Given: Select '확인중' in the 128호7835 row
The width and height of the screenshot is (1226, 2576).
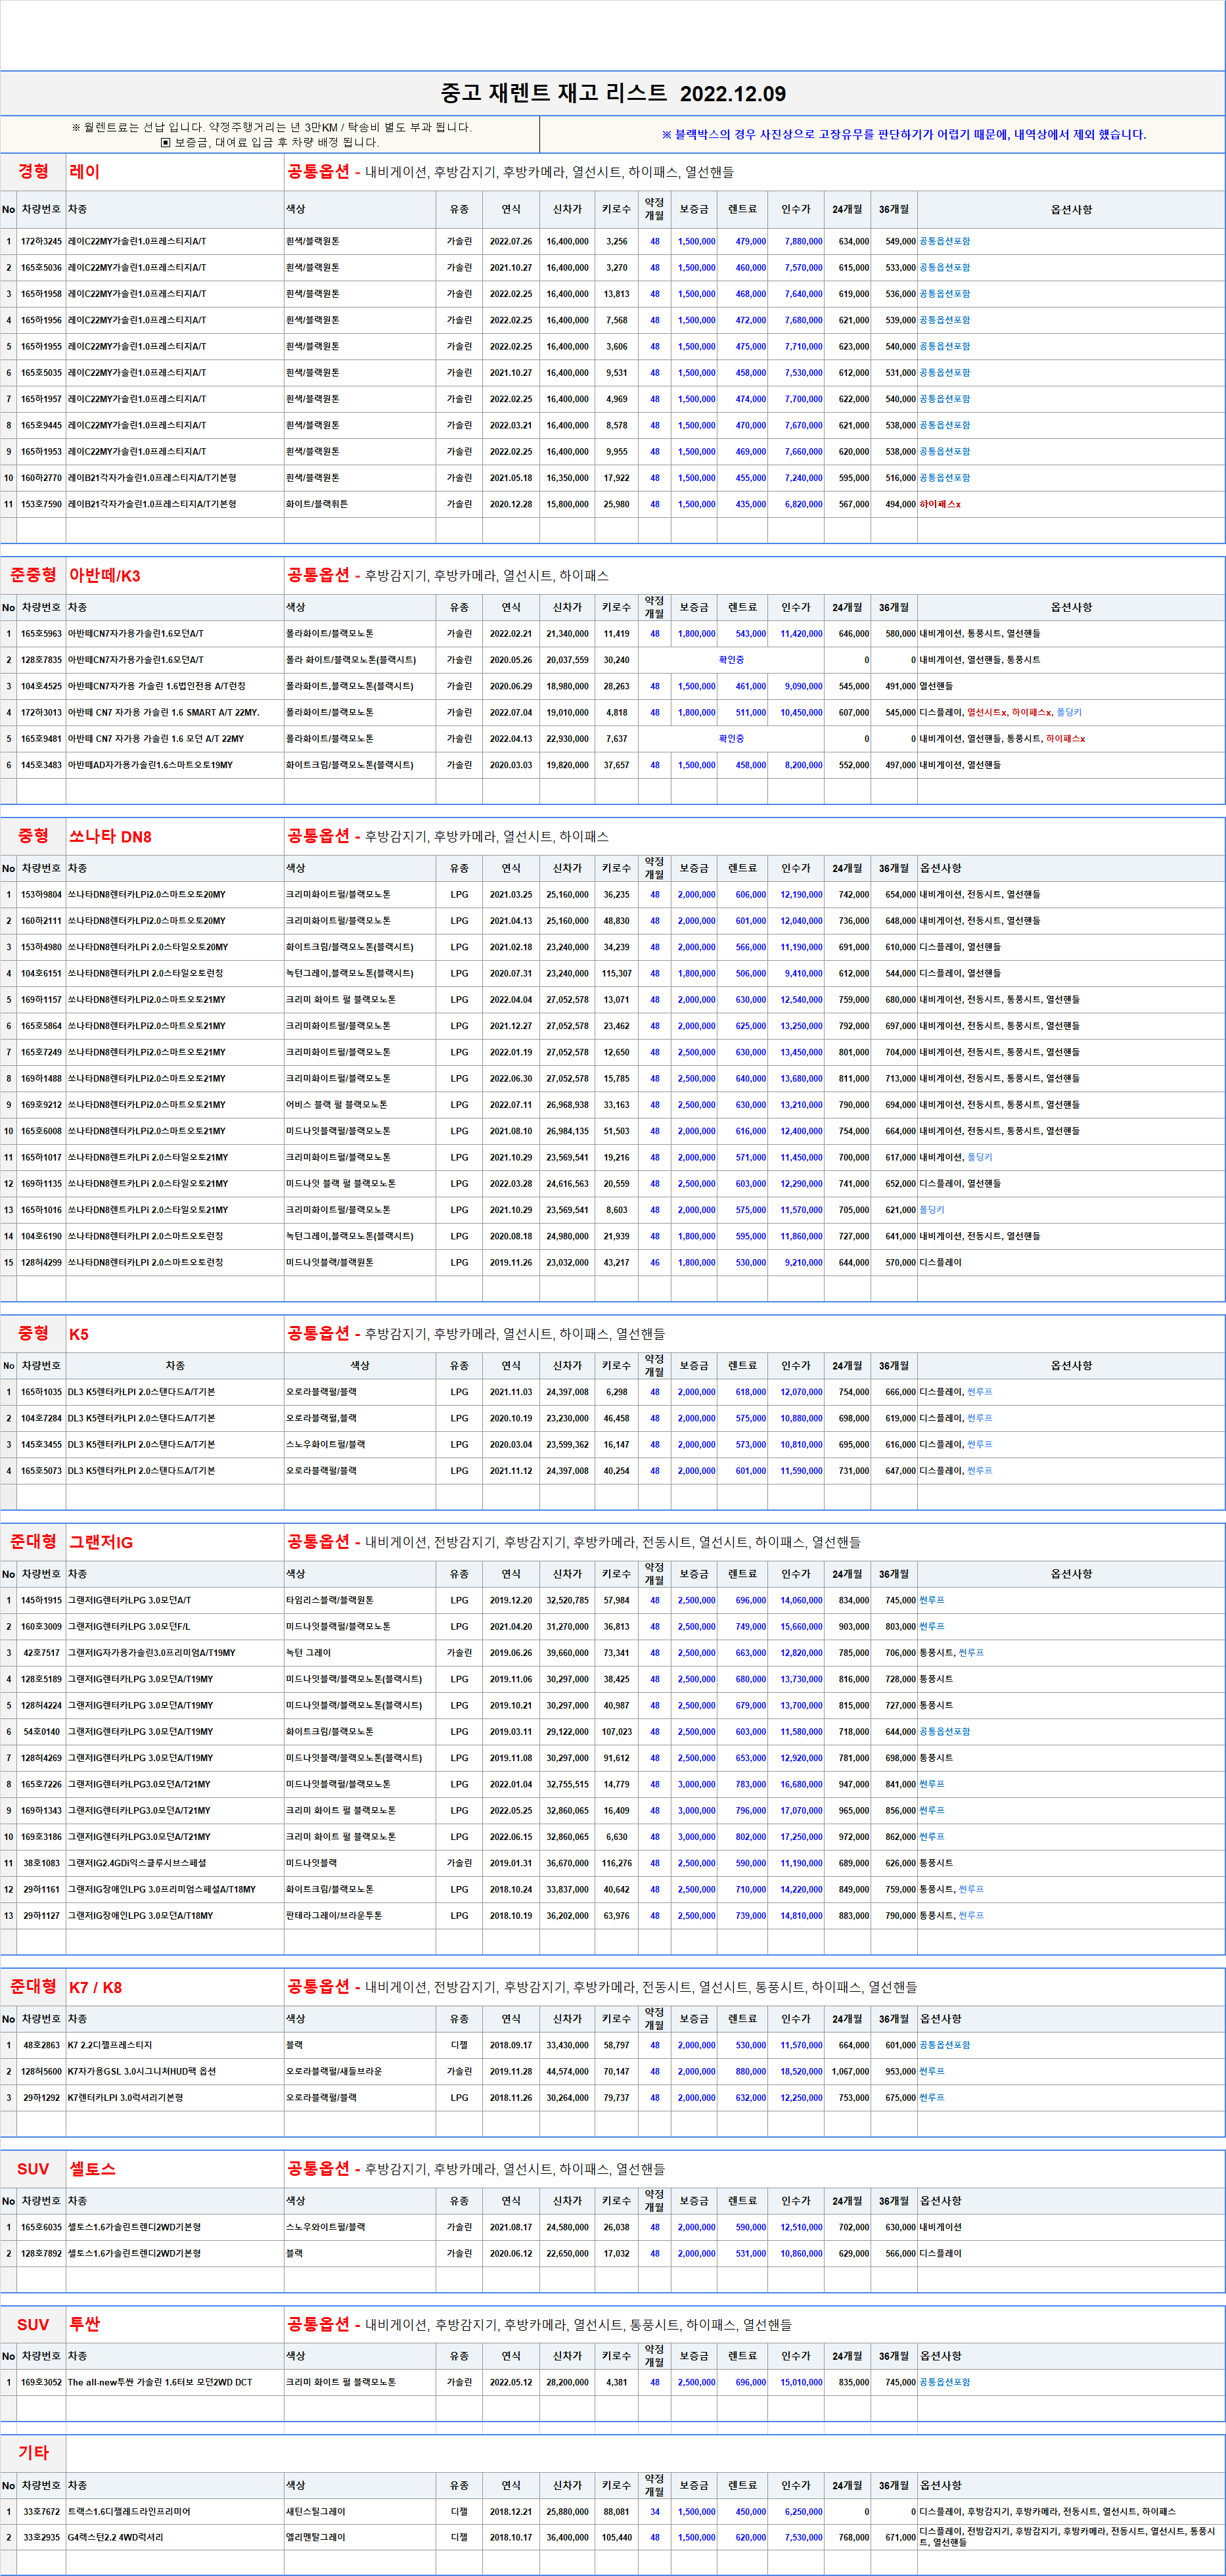Looking at the screenshot, I should click(x=731, y=660).
